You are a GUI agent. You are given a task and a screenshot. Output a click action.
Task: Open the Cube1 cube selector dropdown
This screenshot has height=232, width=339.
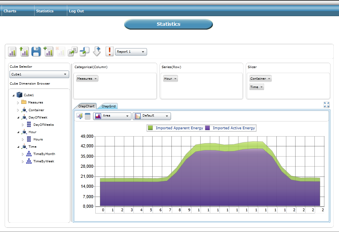click(x=38, y=74)
